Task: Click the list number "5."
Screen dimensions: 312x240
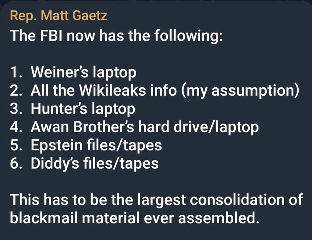Action: coord(17,145)
